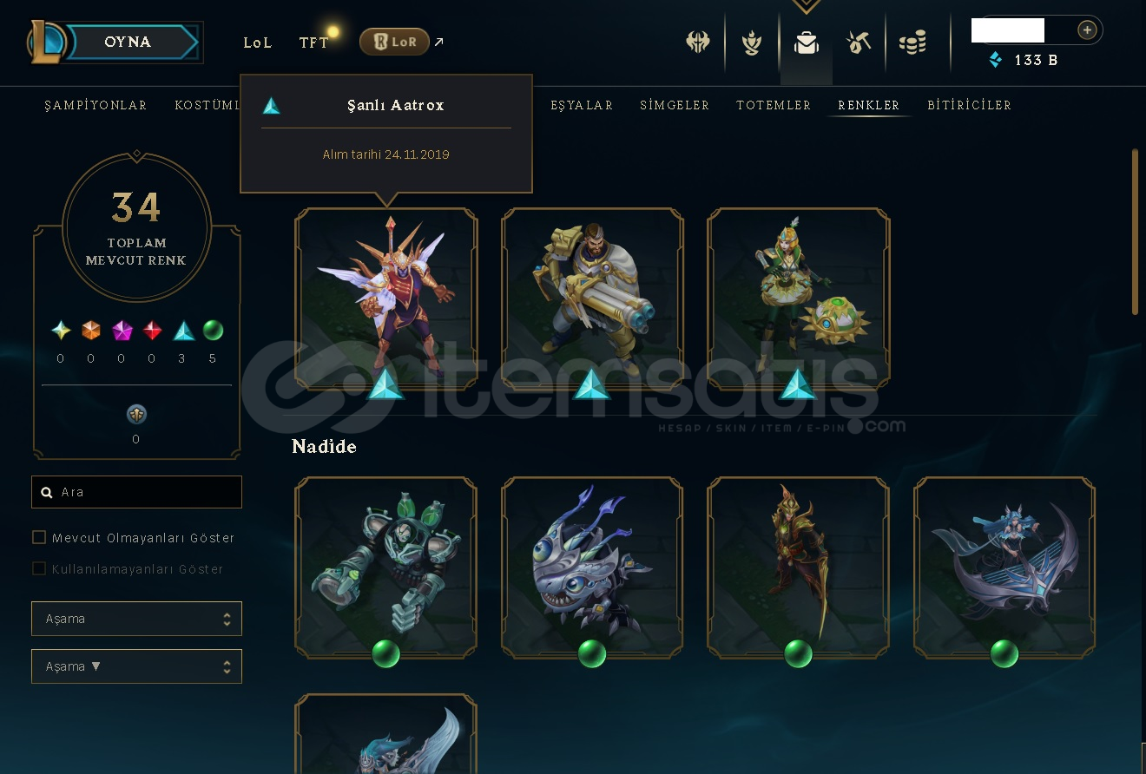The image size is (1146, 774).
Task: Click the Ara search field
Action: pyautogui.click(x=136, y=492)
